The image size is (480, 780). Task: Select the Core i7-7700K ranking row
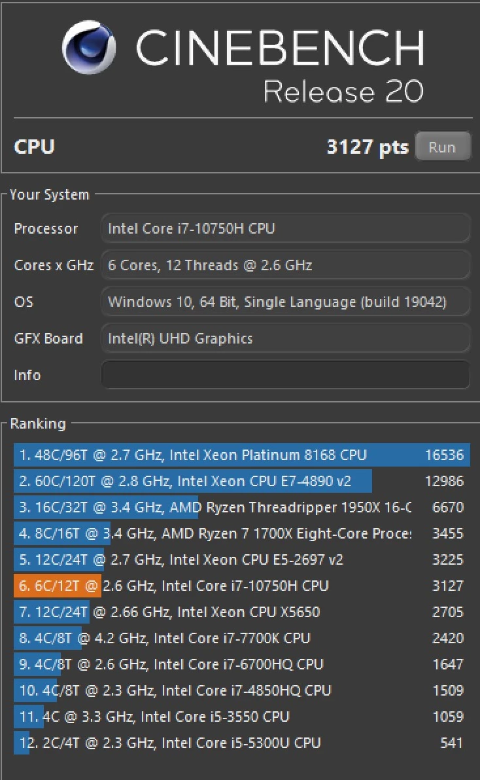pyautogui.click(x=241, y=638)
